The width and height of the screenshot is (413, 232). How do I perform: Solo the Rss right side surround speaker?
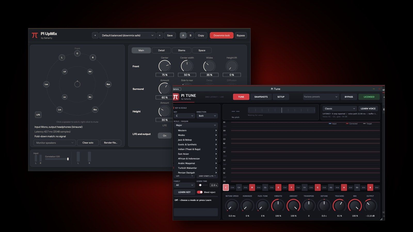(x=108, y=84)
